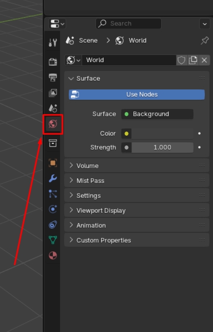213x332 pixels.
Task: Open the Object properties tab
Action: [53, 163]
